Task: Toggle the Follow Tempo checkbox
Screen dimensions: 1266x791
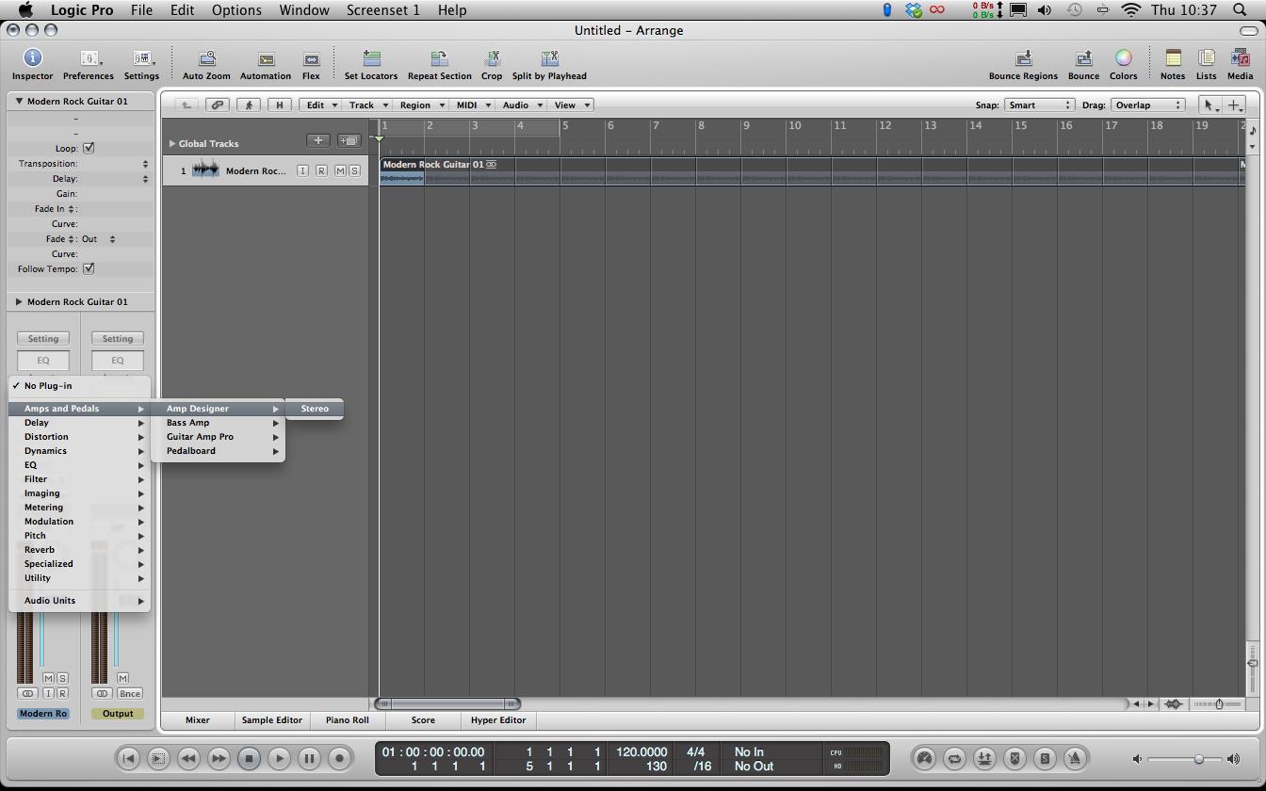Action: [89, 269]
